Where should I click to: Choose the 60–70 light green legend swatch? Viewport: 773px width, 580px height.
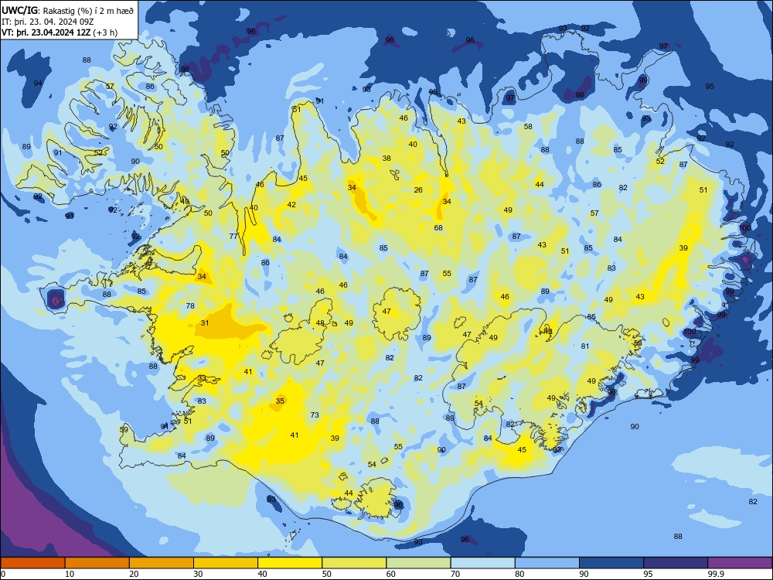click(418, 563)
